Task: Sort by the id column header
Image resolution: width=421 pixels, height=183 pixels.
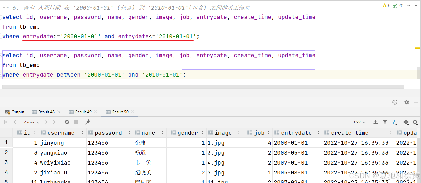Action: [x=26, y=133]
